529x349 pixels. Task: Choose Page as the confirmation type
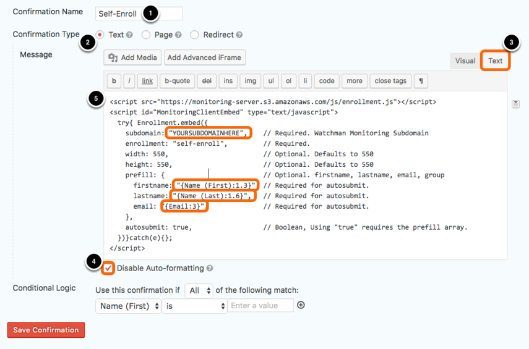pos(146,35)
